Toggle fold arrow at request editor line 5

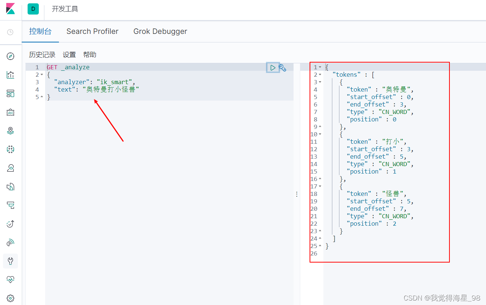[x=42, y=97]
